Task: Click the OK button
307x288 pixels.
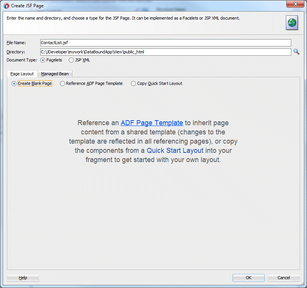Action: pyautogui.click(x=248, y=278)
